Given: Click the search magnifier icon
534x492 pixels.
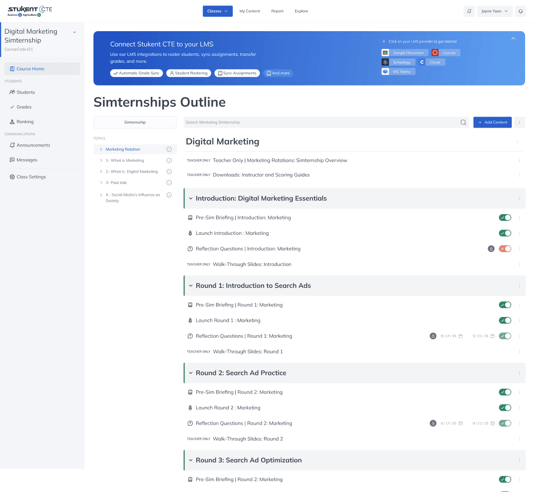Looking at the screenshot, I should pos(463,122).
